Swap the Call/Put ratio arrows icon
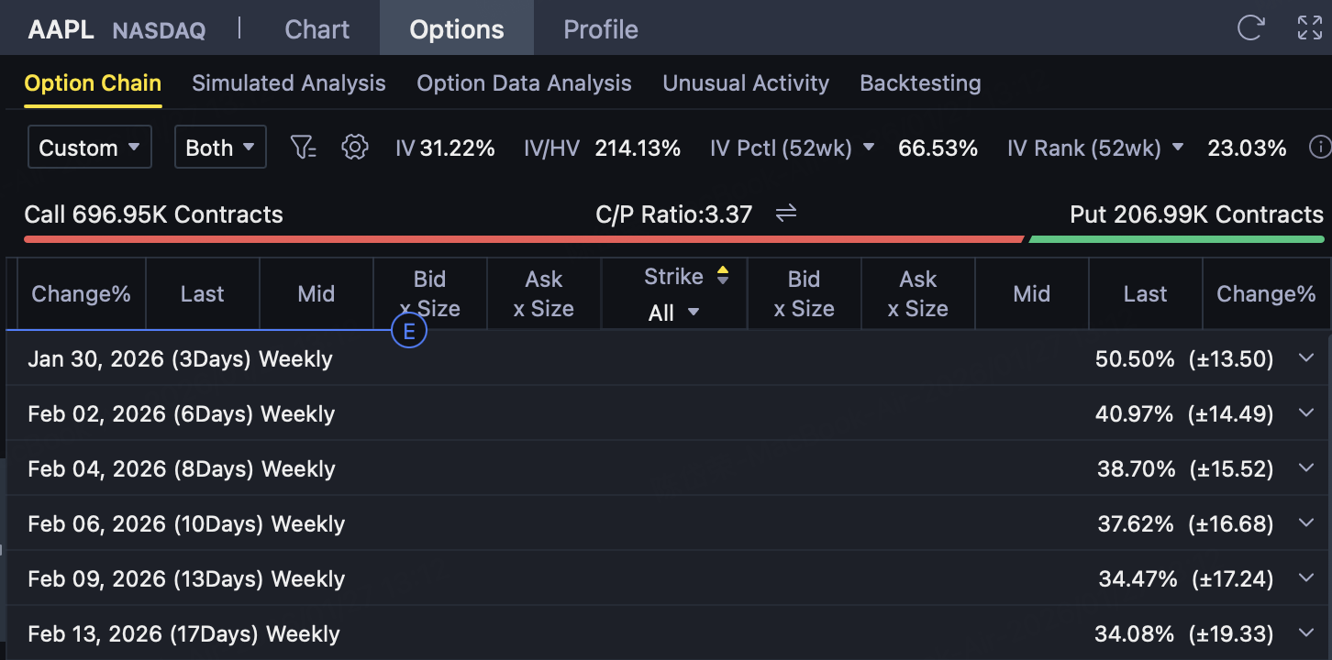This screenshot has height=660, width=1332. pyautogui.click(x=786, y=214)
